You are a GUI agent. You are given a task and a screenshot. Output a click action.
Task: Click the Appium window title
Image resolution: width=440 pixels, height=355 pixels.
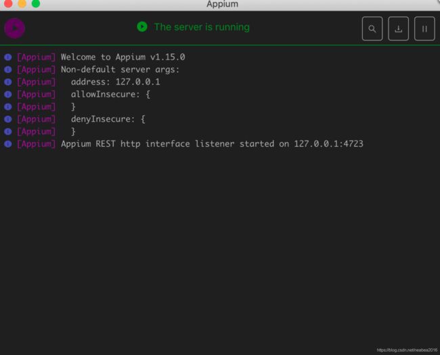[x=222, y=4]
